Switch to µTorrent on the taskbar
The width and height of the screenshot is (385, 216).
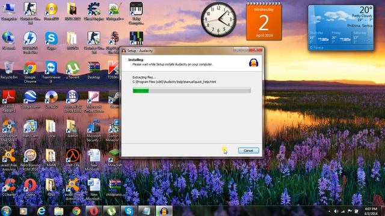111,211
